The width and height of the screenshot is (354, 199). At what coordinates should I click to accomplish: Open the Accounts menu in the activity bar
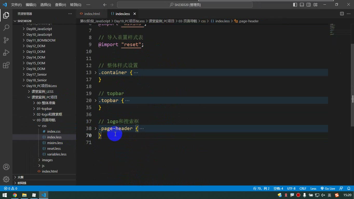(x=6, y=167)
